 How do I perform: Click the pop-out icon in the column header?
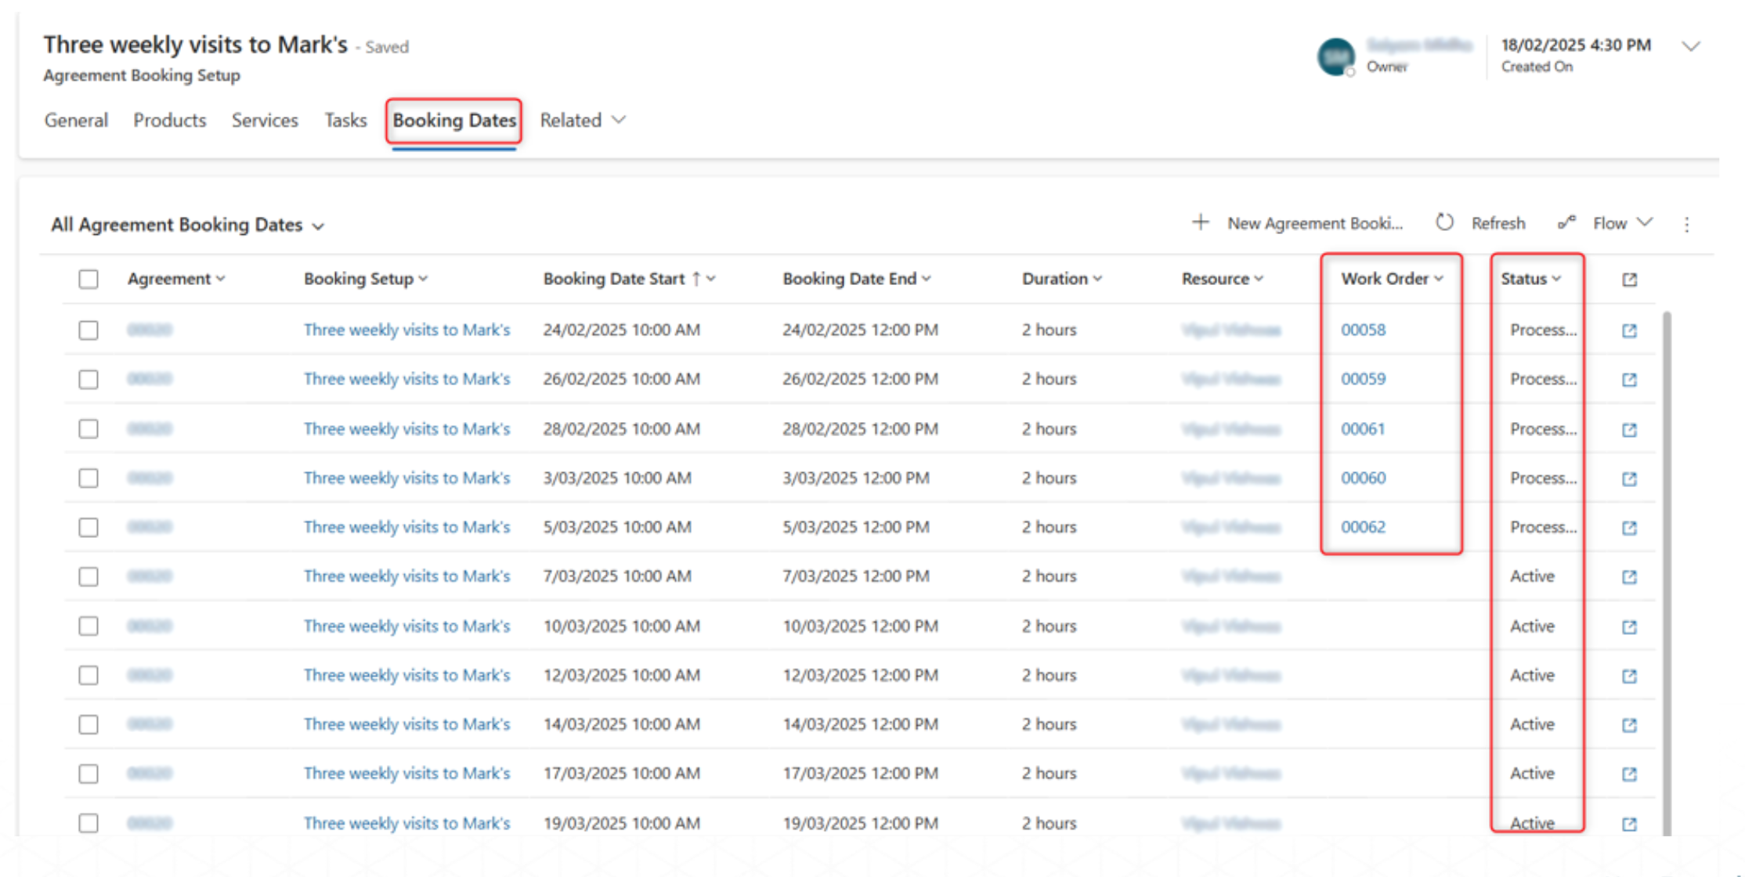[1629, 280]
